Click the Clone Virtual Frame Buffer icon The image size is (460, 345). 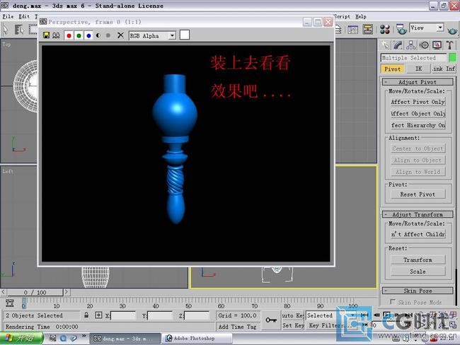(x=56, y=35)
